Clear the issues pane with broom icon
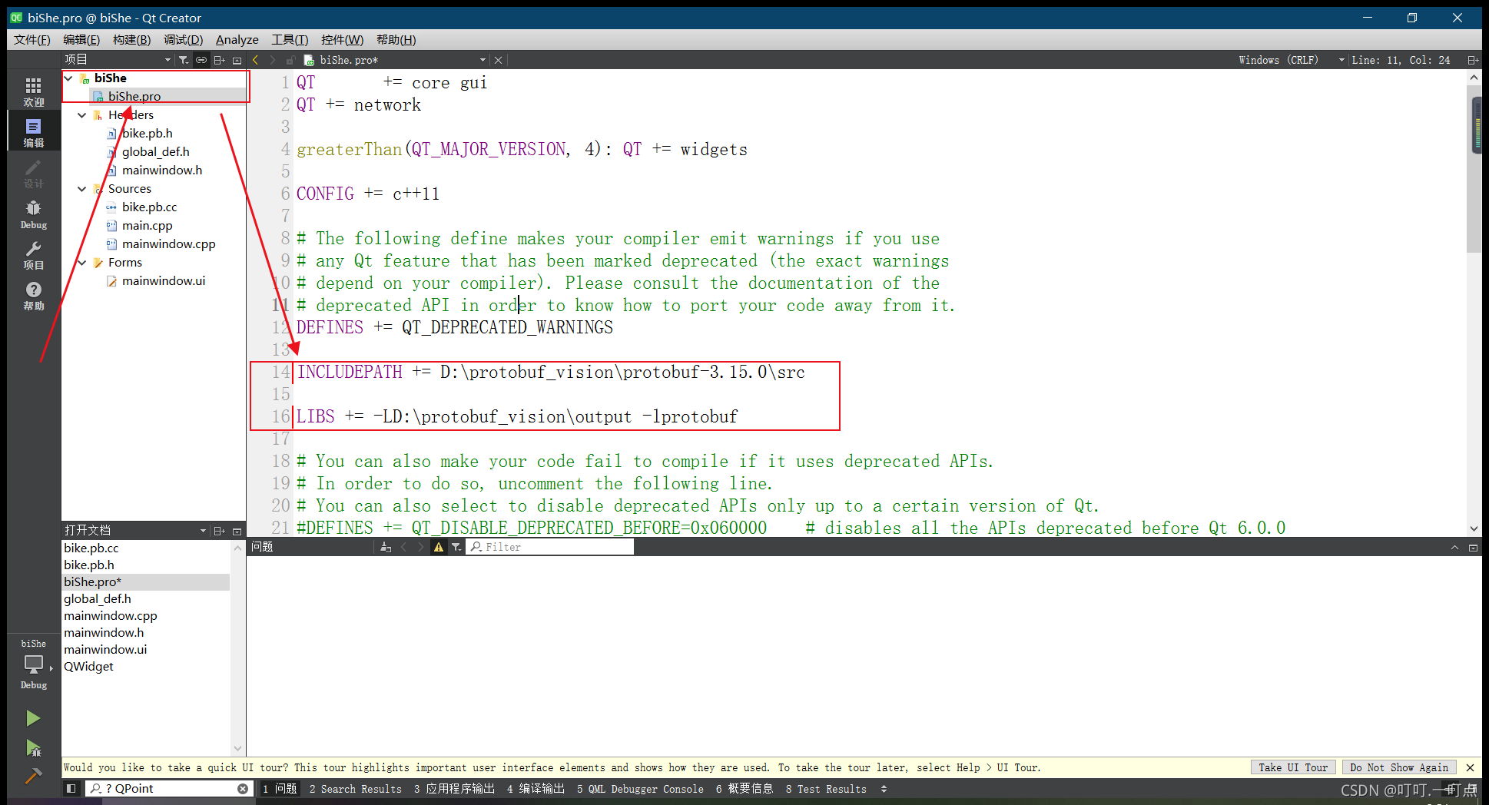Screen dimensions: 1489x805 coord(386,547)
